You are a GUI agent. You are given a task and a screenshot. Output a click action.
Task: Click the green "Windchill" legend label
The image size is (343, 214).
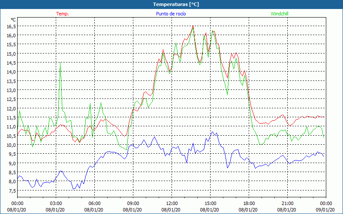280,14
